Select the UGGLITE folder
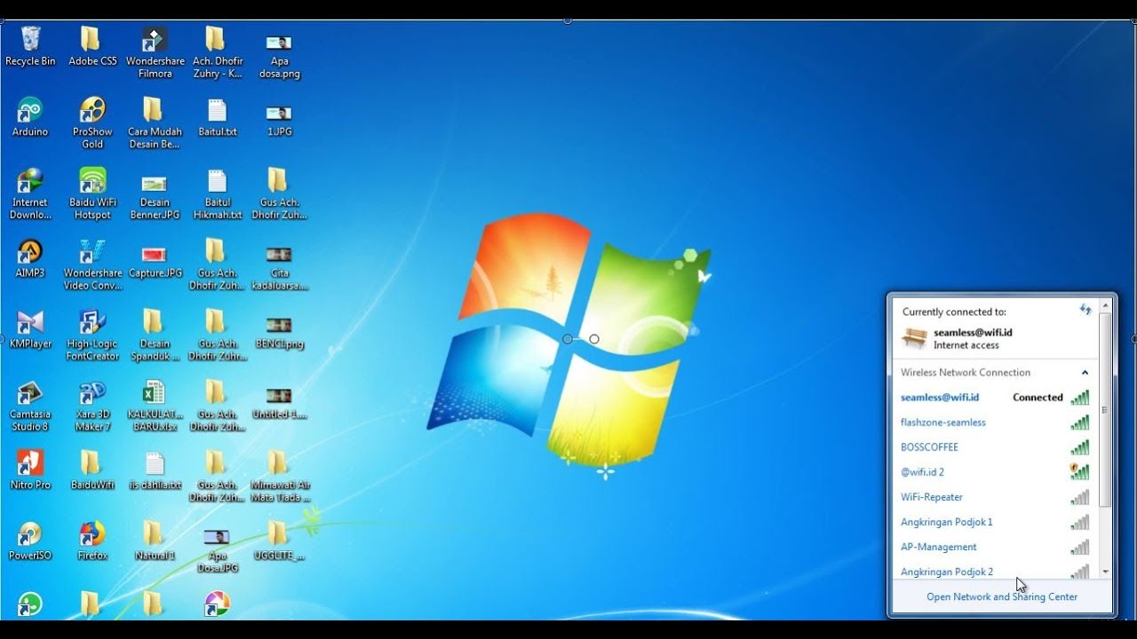Image resolution: width=1137 pixels, height=639 pixels. coord(279,540)
